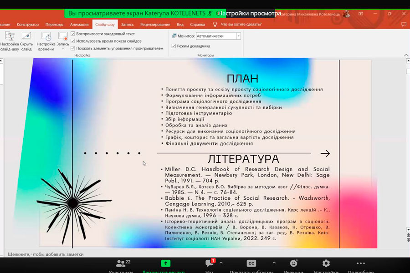Click the Запись record slideshow icon
The image size is (410, 273).
(x=63, y=36)
